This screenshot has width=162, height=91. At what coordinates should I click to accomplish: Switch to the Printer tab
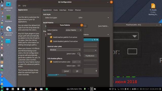pyautogui.click(x=71, y=10)
